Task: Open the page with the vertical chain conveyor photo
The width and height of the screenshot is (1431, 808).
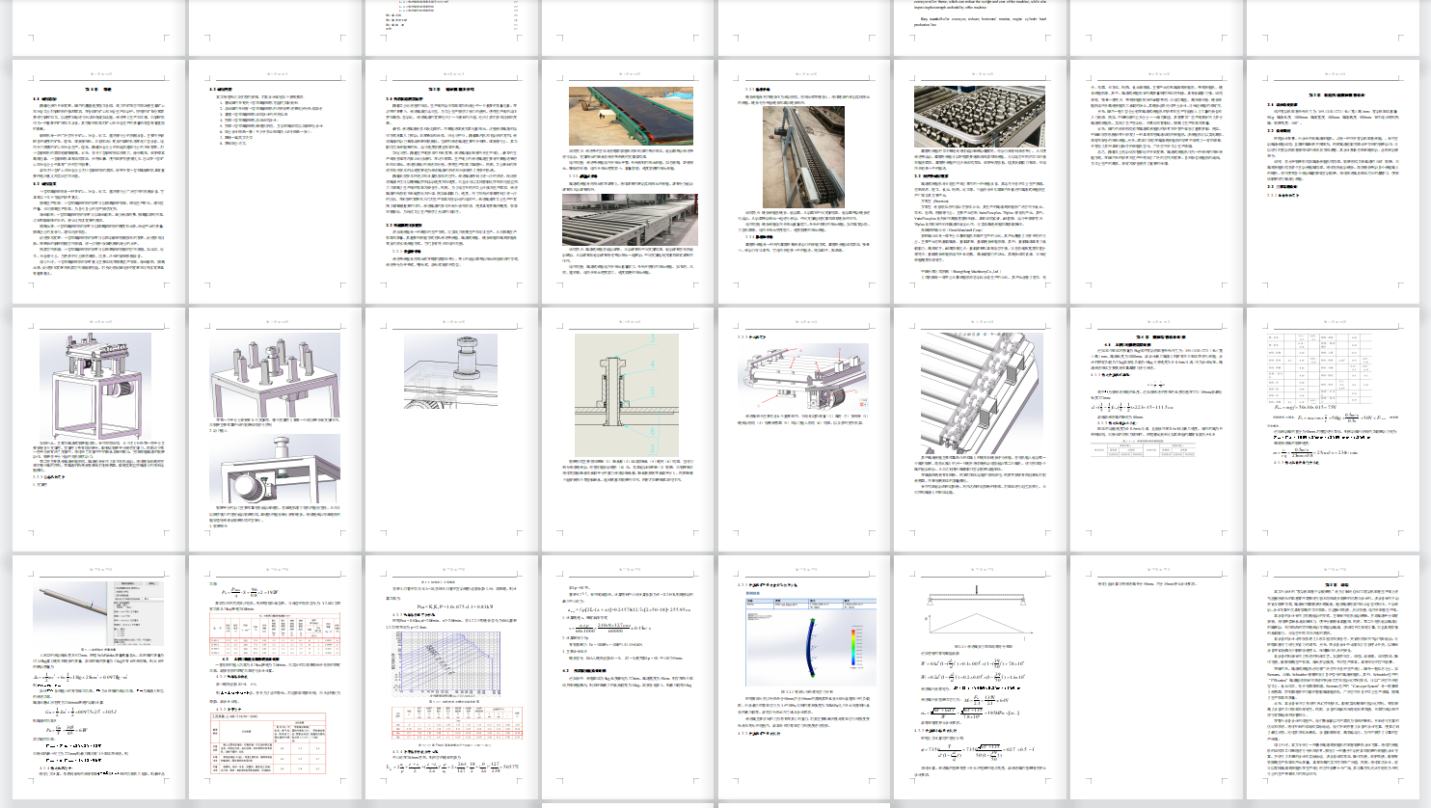Action: coord(806,180)
